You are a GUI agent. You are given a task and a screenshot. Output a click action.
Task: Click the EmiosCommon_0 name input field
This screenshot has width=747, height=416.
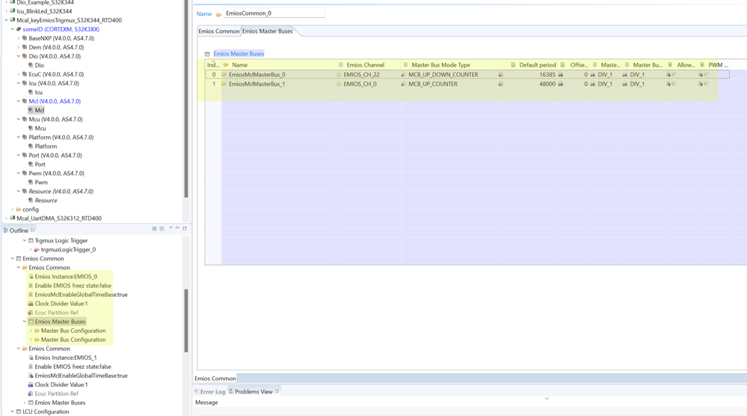274,13
